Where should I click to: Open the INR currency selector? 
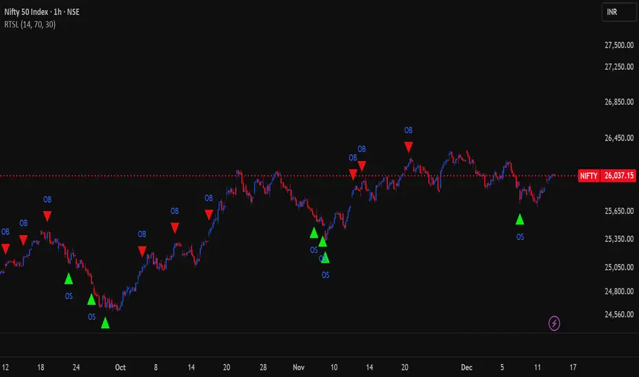[x=618, y=12]
